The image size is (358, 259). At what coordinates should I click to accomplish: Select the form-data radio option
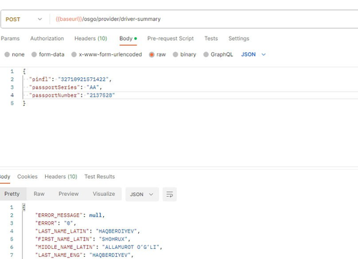click(x=48, y=54)
